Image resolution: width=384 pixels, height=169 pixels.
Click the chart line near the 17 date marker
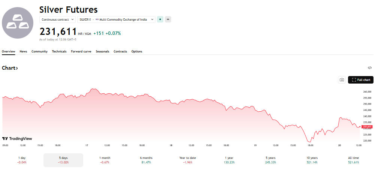[87, 94]
